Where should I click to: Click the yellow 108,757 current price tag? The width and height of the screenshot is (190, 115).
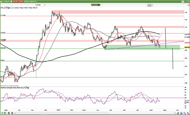[187, 47]
